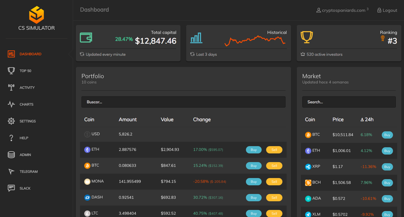The height and width of the screenshot is (217, 404).
Task: Click the Slack chat bubble icon
Action: [x=11, y=188]
